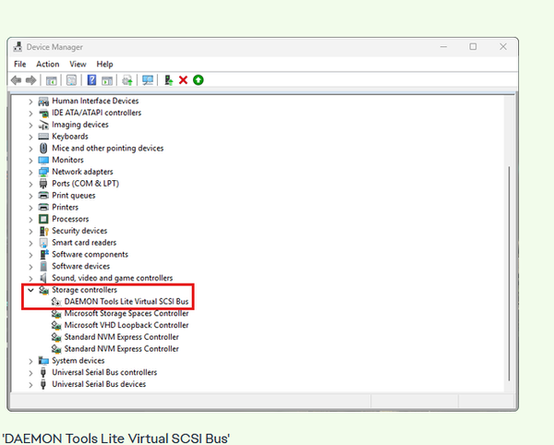Click the show/hide console tree toolbar icon
Viewport: 554px width, 445px height.
point(51,80)
